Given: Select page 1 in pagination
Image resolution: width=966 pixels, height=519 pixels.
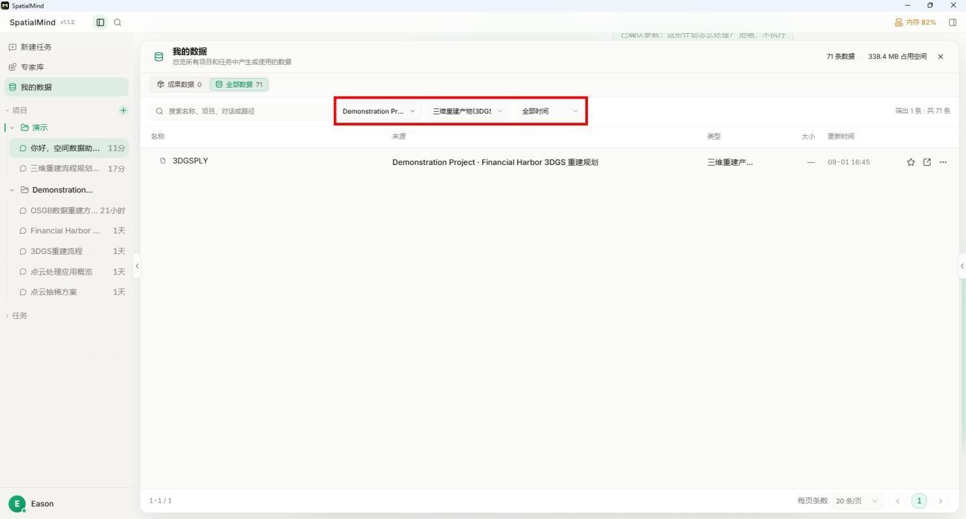Looking at the screenshot, I should [x=919, y=501].
